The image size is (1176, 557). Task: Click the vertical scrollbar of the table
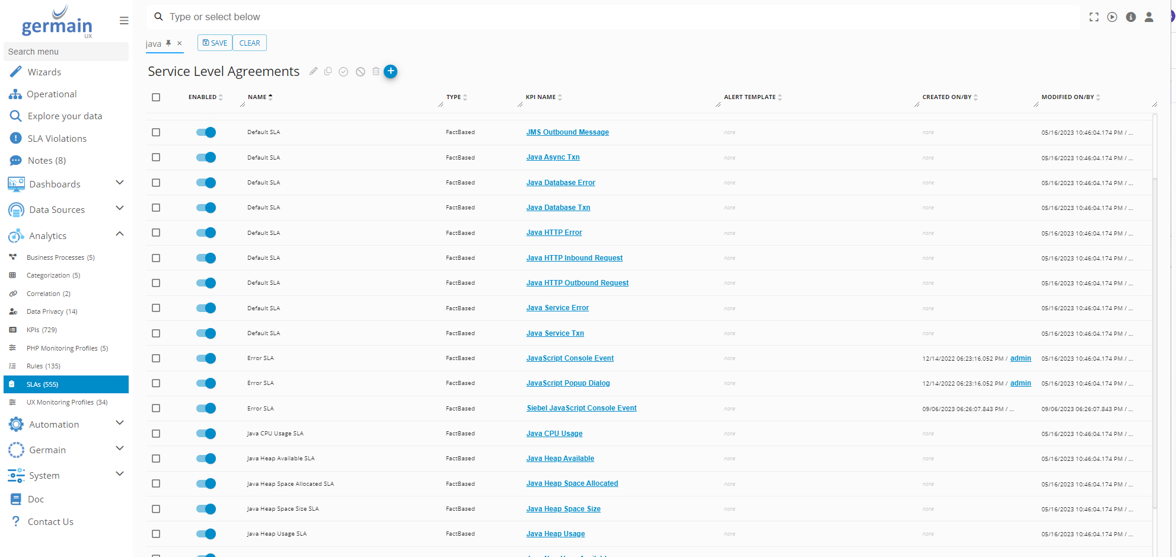pyautogui.click(x=1154, y=332)
